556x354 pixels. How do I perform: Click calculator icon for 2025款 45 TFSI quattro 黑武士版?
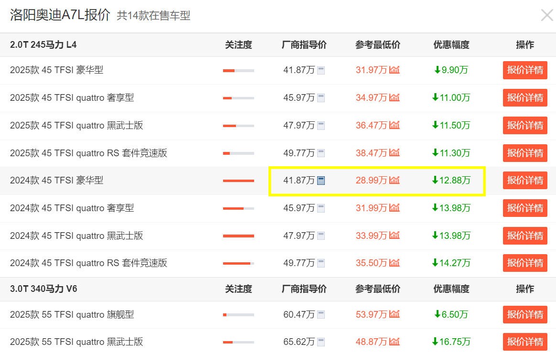321,126
